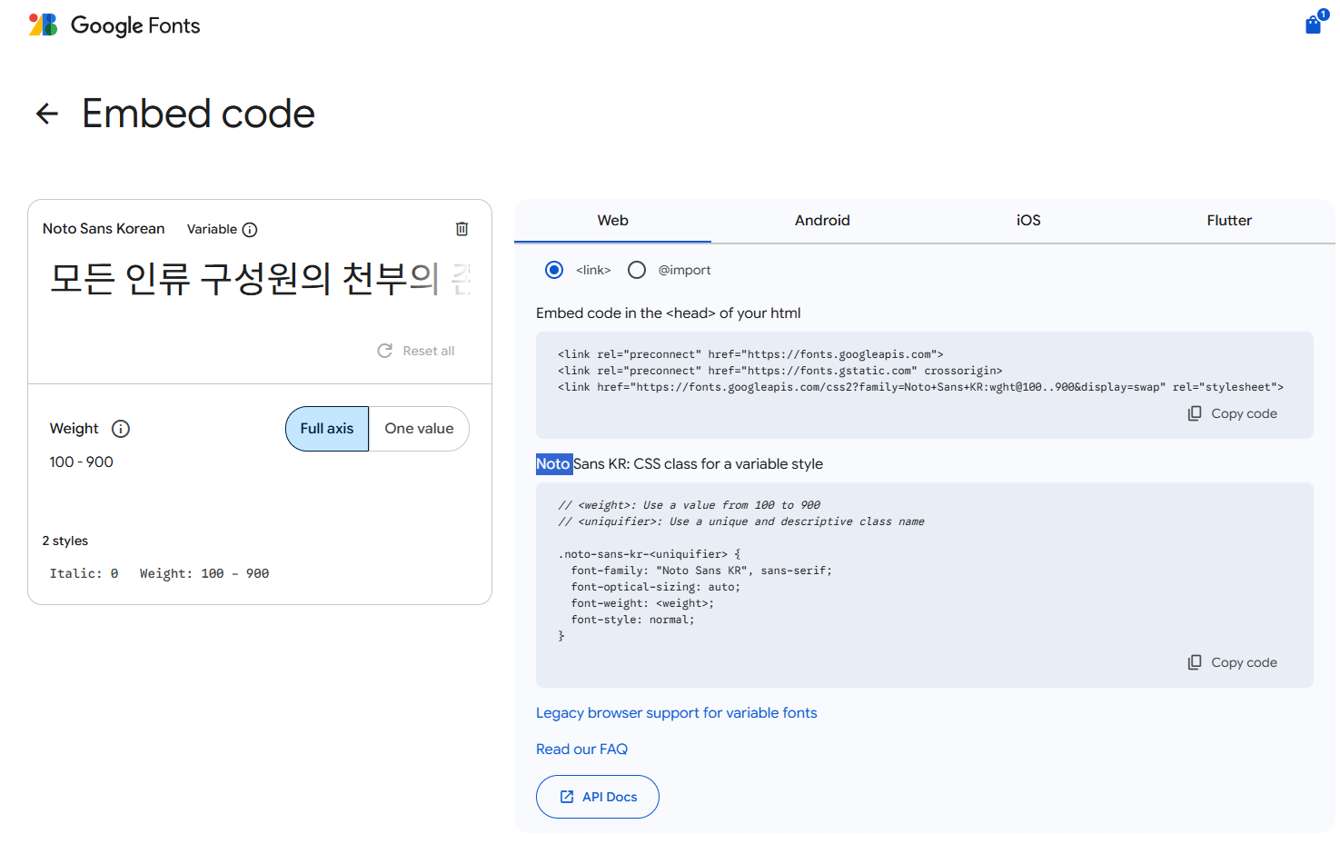Click the Noto Sans Korean font name
The image size is (1340, 854).
click(104, 229)
